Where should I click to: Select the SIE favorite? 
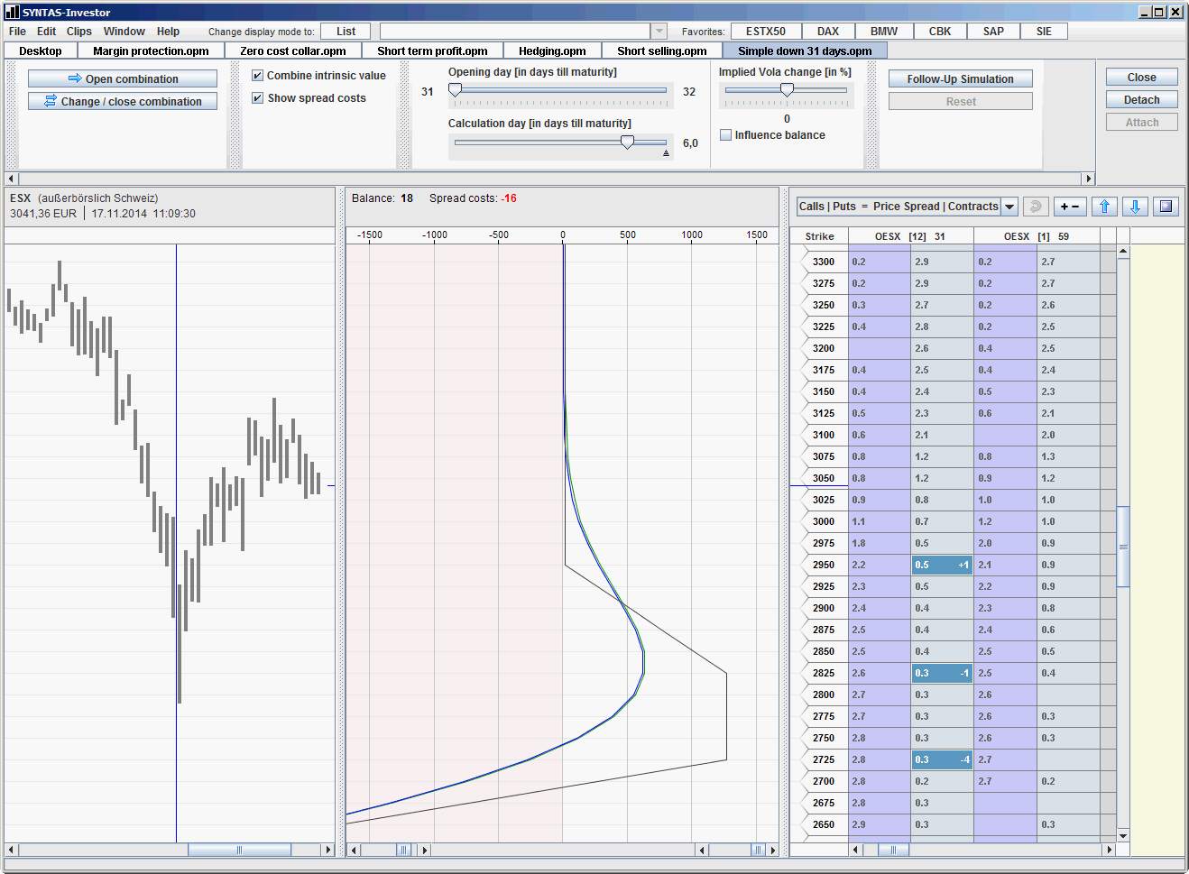coord(1044,32)
